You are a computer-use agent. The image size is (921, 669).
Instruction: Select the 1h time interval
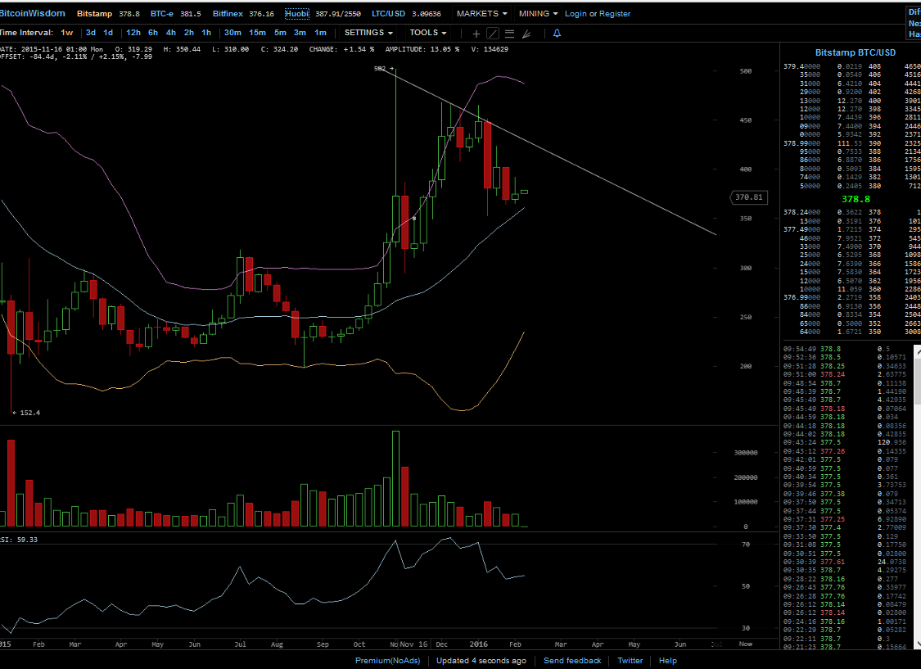pos(206,33)
